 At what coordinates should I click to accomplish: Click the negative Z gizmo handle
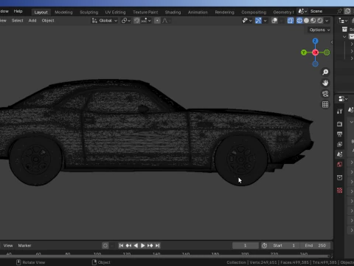click(315, 64)
